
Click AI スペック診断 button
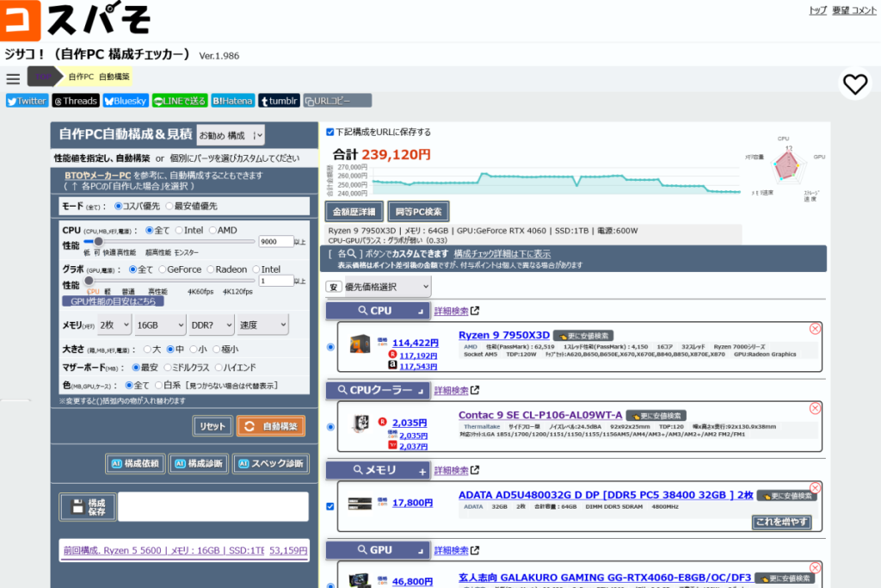[271, 464]
